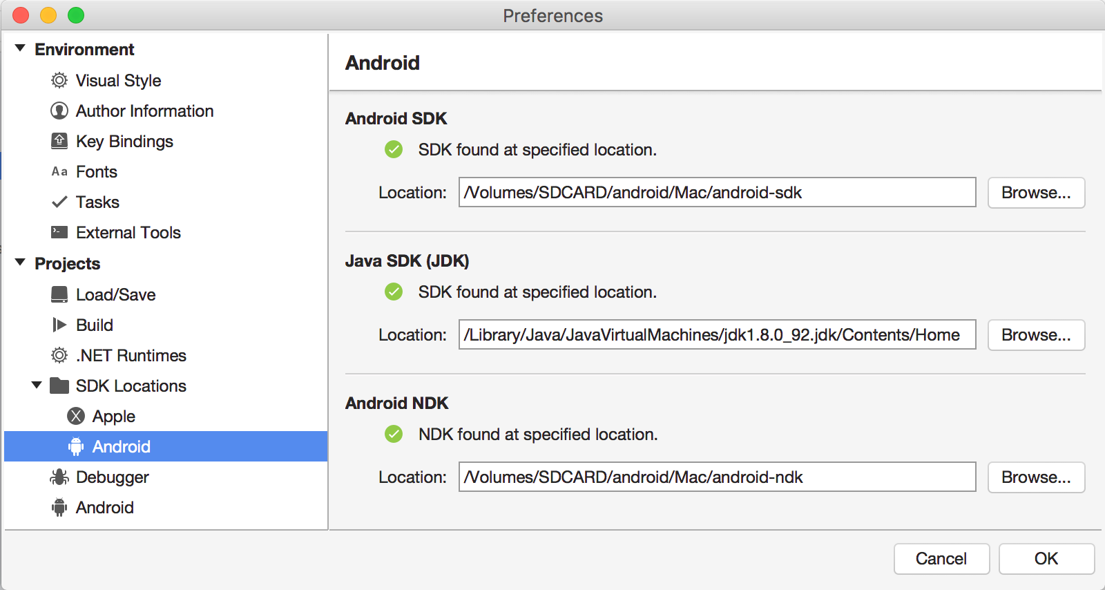The width and height of the screenshot is (1105, 590).
Task: Click the Apple SDK icon
Action: pos(76,417)
